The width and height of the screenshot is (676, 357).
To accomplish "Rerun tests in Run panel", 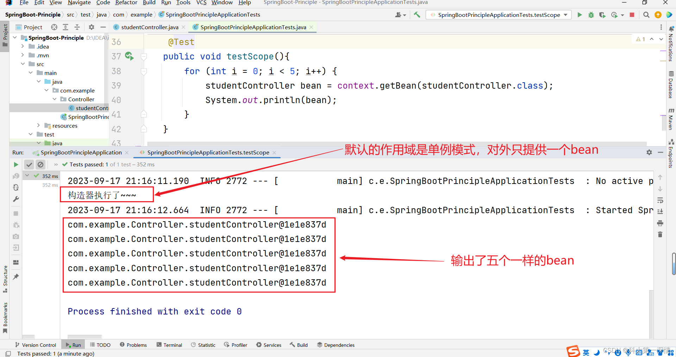I will pos(16,164).
